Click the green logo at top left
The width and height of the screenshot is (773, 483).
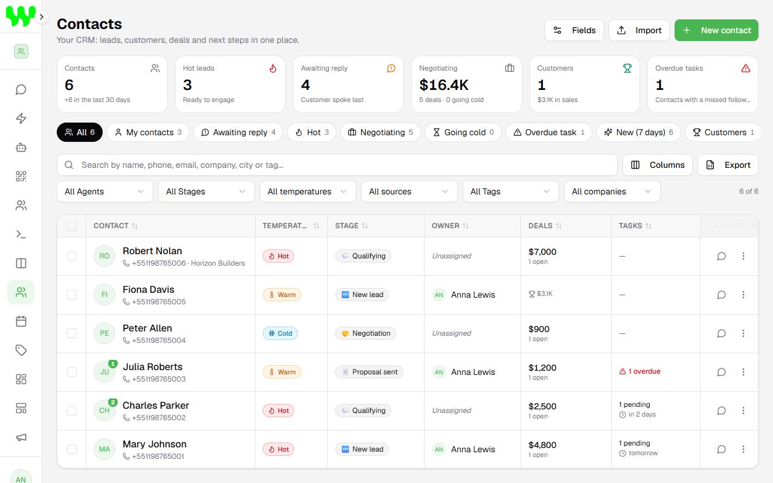[21, 16]
